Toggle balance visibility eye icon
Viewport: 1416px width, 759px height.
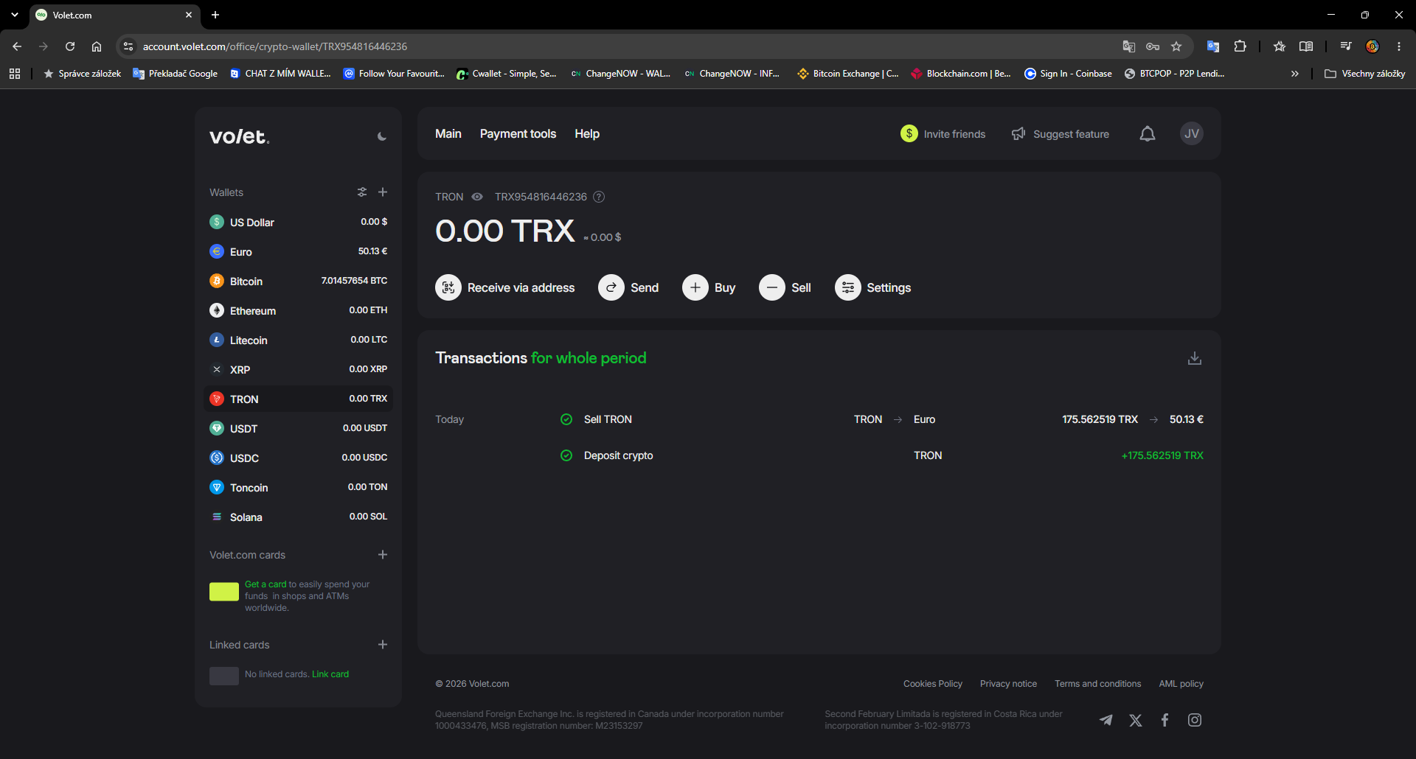477,197
